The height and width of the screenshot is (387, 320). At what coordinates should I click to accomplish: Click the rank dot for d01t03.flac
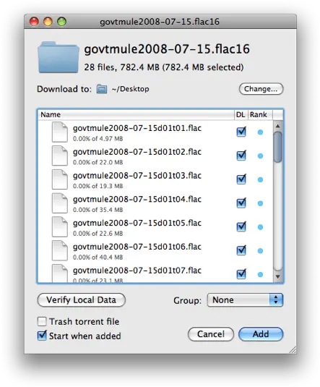click(x=260, y=179)
